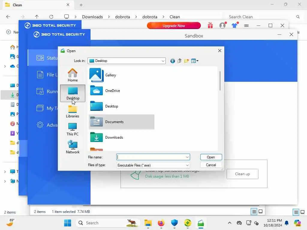
Task: Close the Clean tab in File Explorer
Action: (68, 5)
